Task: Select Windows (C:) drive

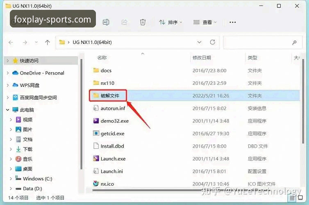Action: click(37, 179)
